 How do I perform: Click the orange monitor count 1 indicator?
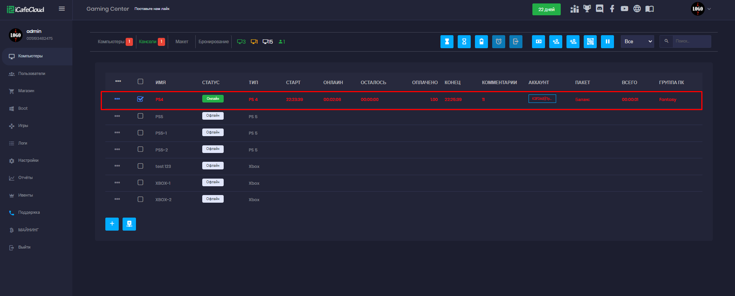tap(254, 42)
